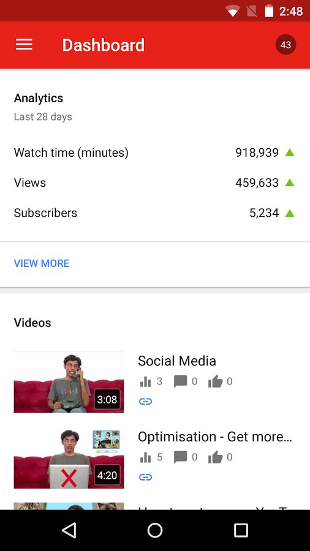The height and width of the screenshot is (551, 310).
Task: Tap the link icon under Optimisation video
Action: 145,477
